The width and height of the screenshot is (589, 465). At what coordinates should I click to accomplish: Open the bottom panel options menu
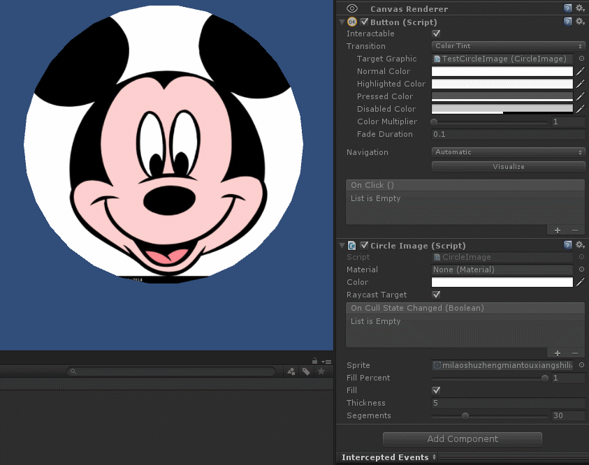pos(326,362)
